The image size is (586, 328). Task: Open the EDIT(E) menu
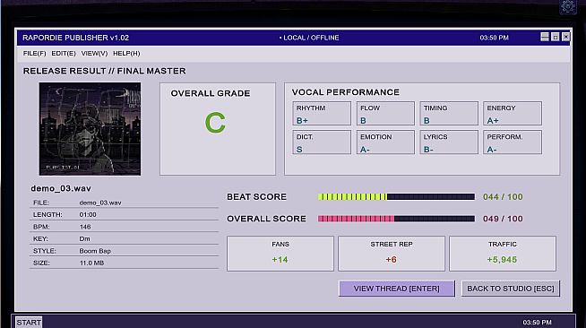[x=64, y=54]
